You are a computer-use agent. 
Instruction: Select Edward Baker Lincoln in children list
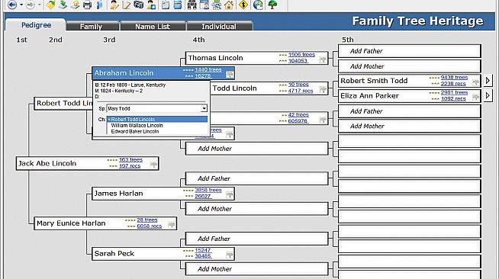(x=135, y=132)
